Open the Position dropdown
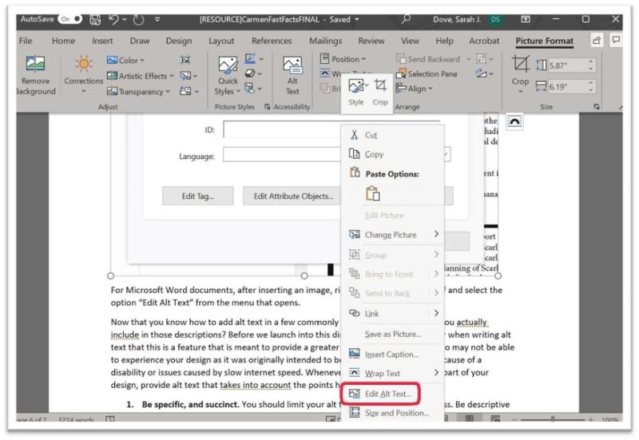 coord(343,59)
